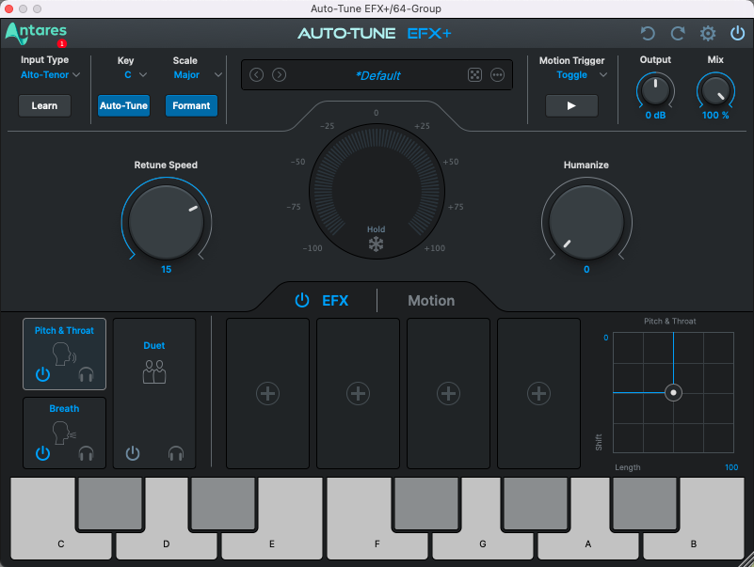The height and width of the screenshot is (567, 754).
Task: Switch to the Motion tab
Action: [431, 301]
